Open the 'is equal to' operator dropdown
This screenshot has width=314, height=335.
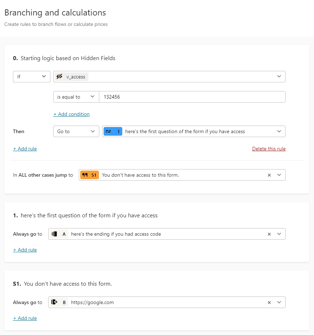[x=76, y=97]
